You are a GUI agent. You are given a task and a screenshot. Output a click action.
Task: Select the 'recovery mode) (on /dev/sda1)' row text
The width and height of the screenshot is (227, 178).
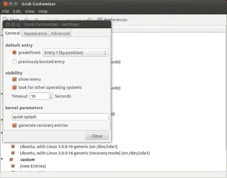point(84,153)
